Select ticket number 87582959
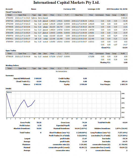 [10, 18]
